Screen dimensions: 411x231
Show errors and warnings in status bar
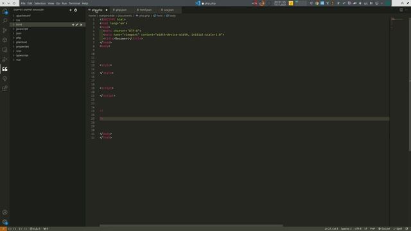coord(35,229)
